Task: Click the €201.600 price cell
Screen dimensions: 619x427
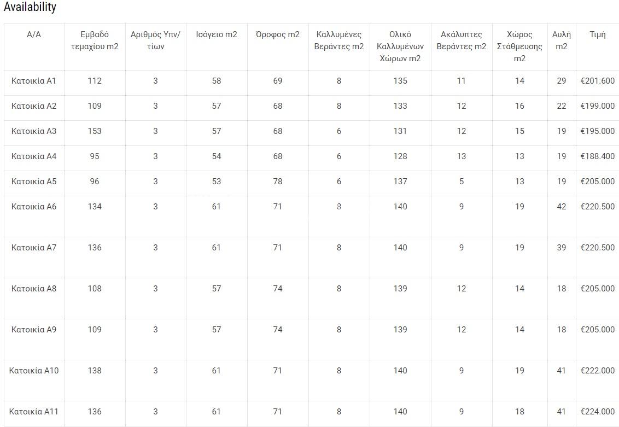Action: pyautogui.click(x=598, y=81)
